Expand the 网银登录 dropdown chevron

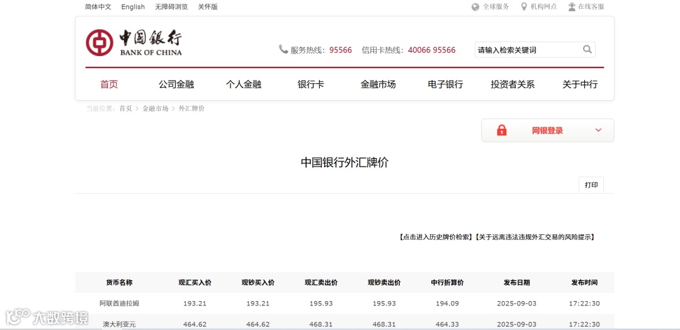pos(599,130)
